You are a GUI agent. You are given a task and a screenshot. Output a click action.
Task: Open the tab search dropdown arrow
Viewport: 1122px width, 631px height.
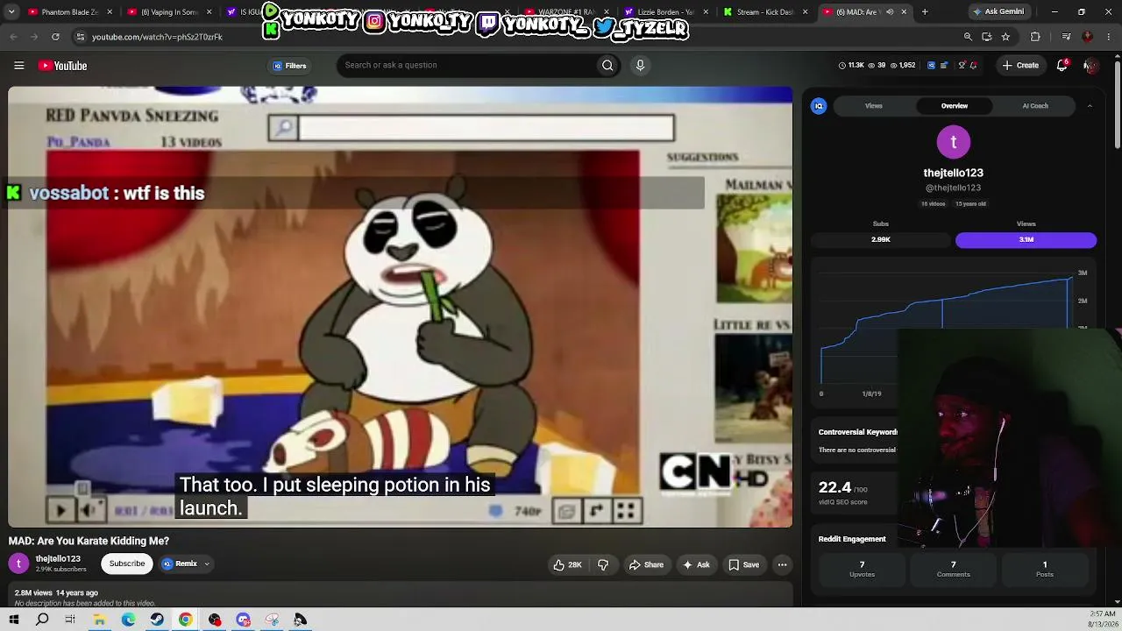tap(11, 12)
